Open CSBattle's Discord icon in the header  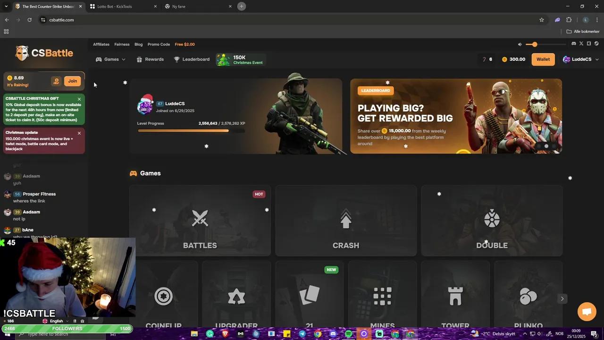(574, 43)
